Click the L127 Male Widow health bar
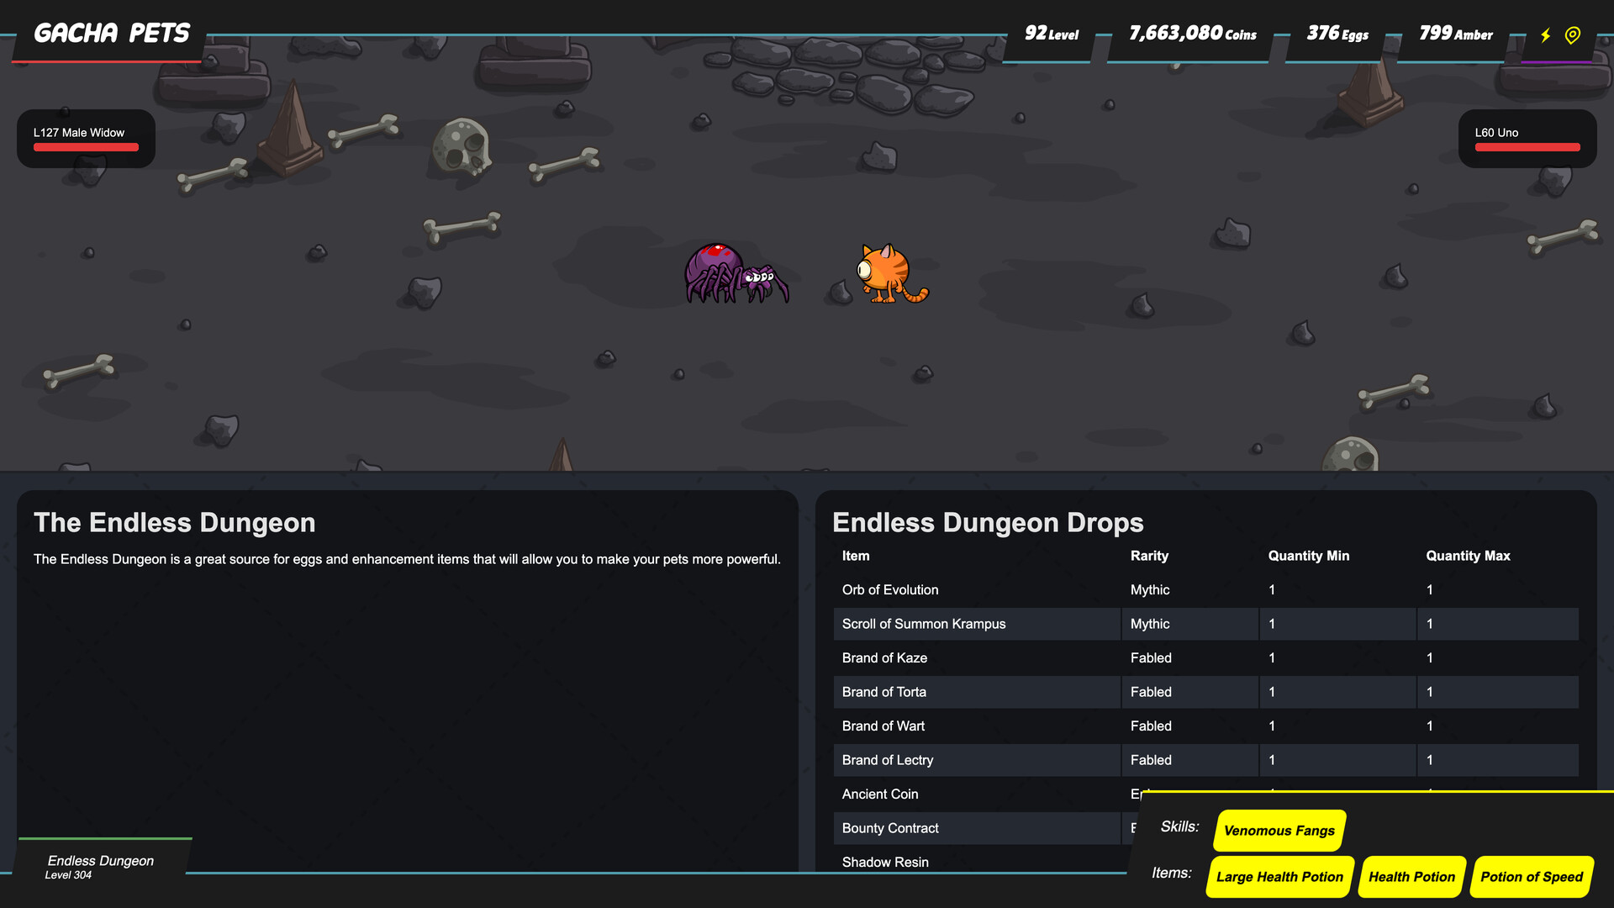1614x908 pixels. point(85,147)
